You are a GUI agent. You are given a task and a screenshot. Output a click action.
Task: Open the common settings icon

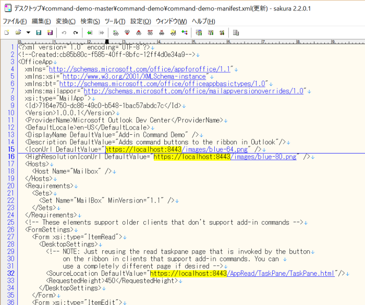[x=222, y=33]
